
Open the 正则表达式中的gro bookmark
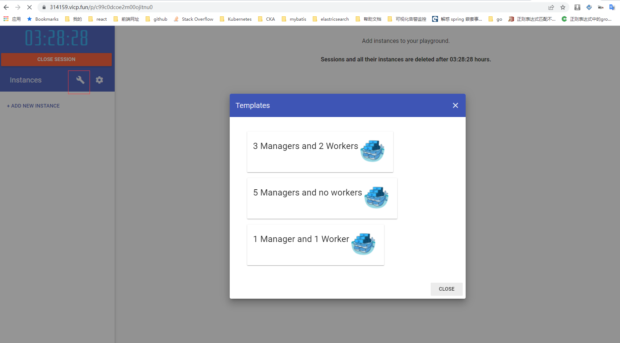coord(587,19)
